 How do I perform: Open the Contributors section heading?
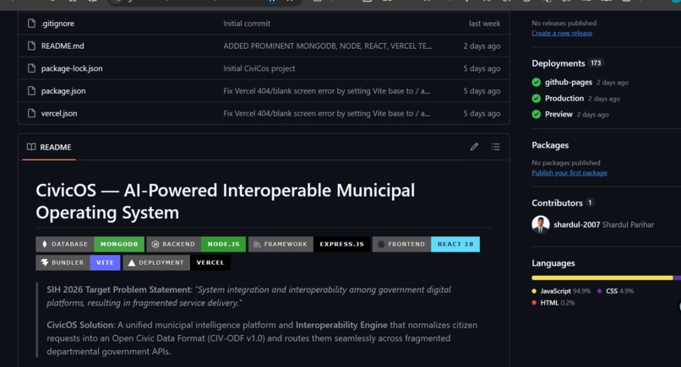[x=557, y=203]
